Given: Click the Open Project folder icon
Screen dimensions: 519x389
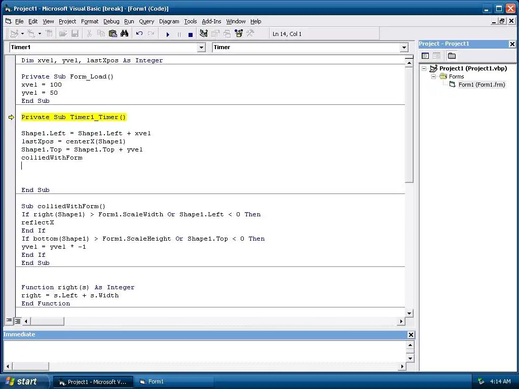Looking at the screenshot, I should (x=63, y=34).
